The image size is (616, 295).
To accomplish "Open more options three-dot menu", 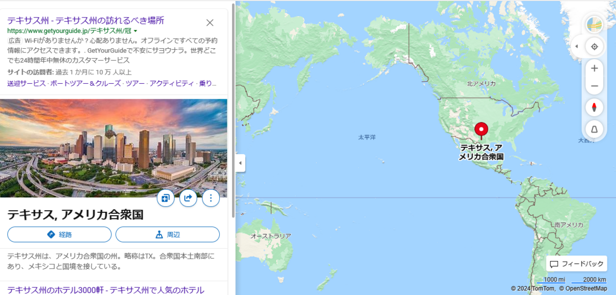I will [211, 198].
